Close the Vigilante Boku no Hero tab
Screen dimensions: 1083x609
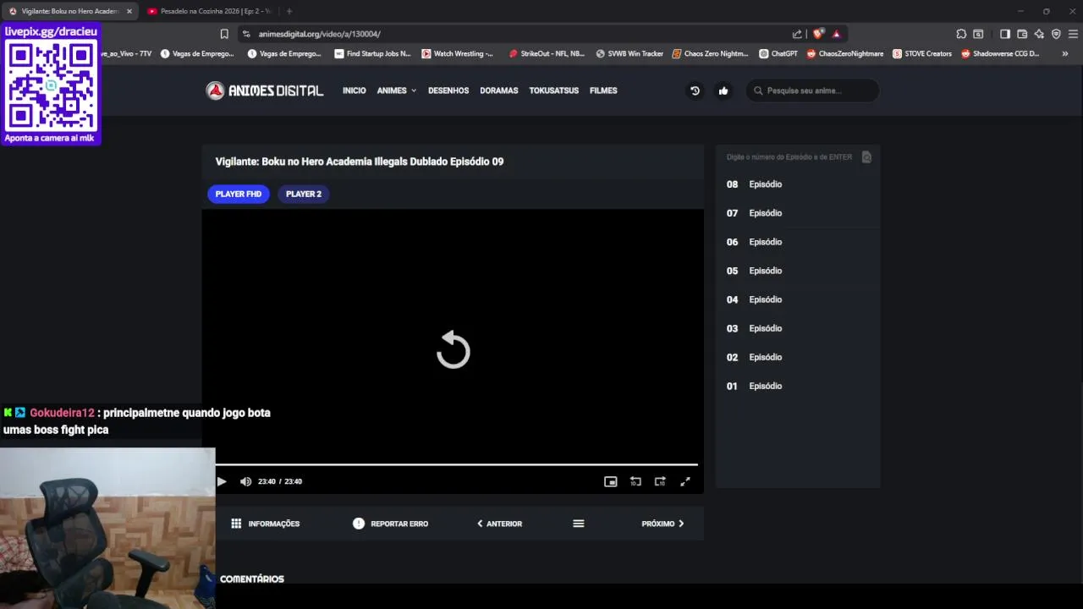pyautogui.click(x=129, y=11)
